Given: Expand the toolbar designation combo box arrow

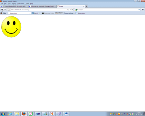Looking at the screenshot, I should pyautogui.click(x=30, y=13).
